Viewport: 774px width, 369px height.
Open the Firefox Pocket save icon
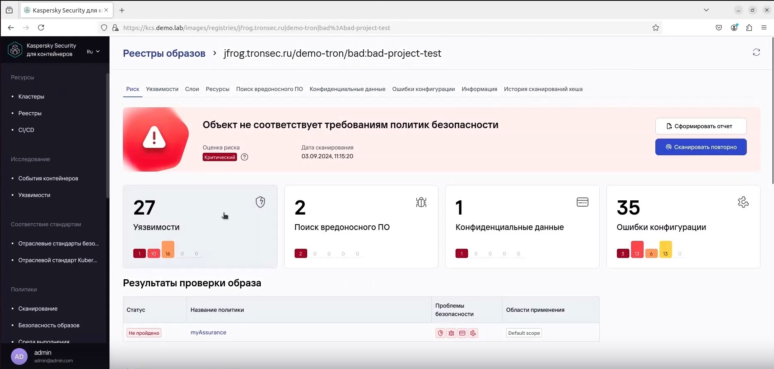(719, 28)
